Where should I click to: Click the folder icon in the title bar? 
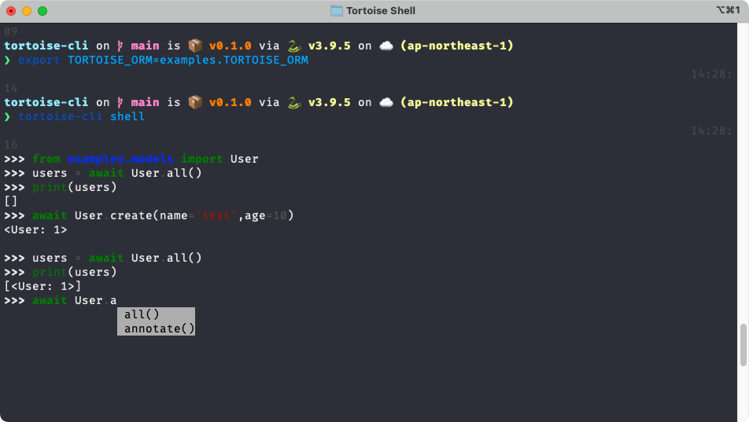336,10
